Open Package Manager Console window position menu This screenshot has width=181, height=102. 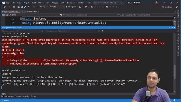[x=170, y=28]
